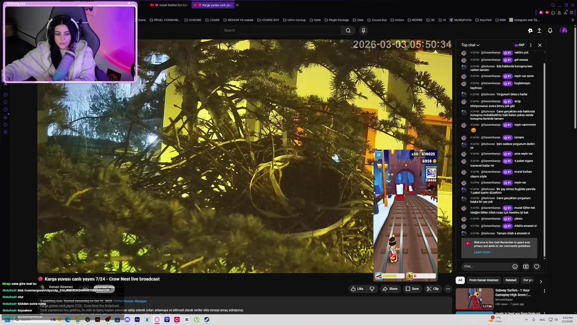This screenshot has height=325, width=577.
Task: Open live chat more options menu
Action: click(x=531, y=45)
